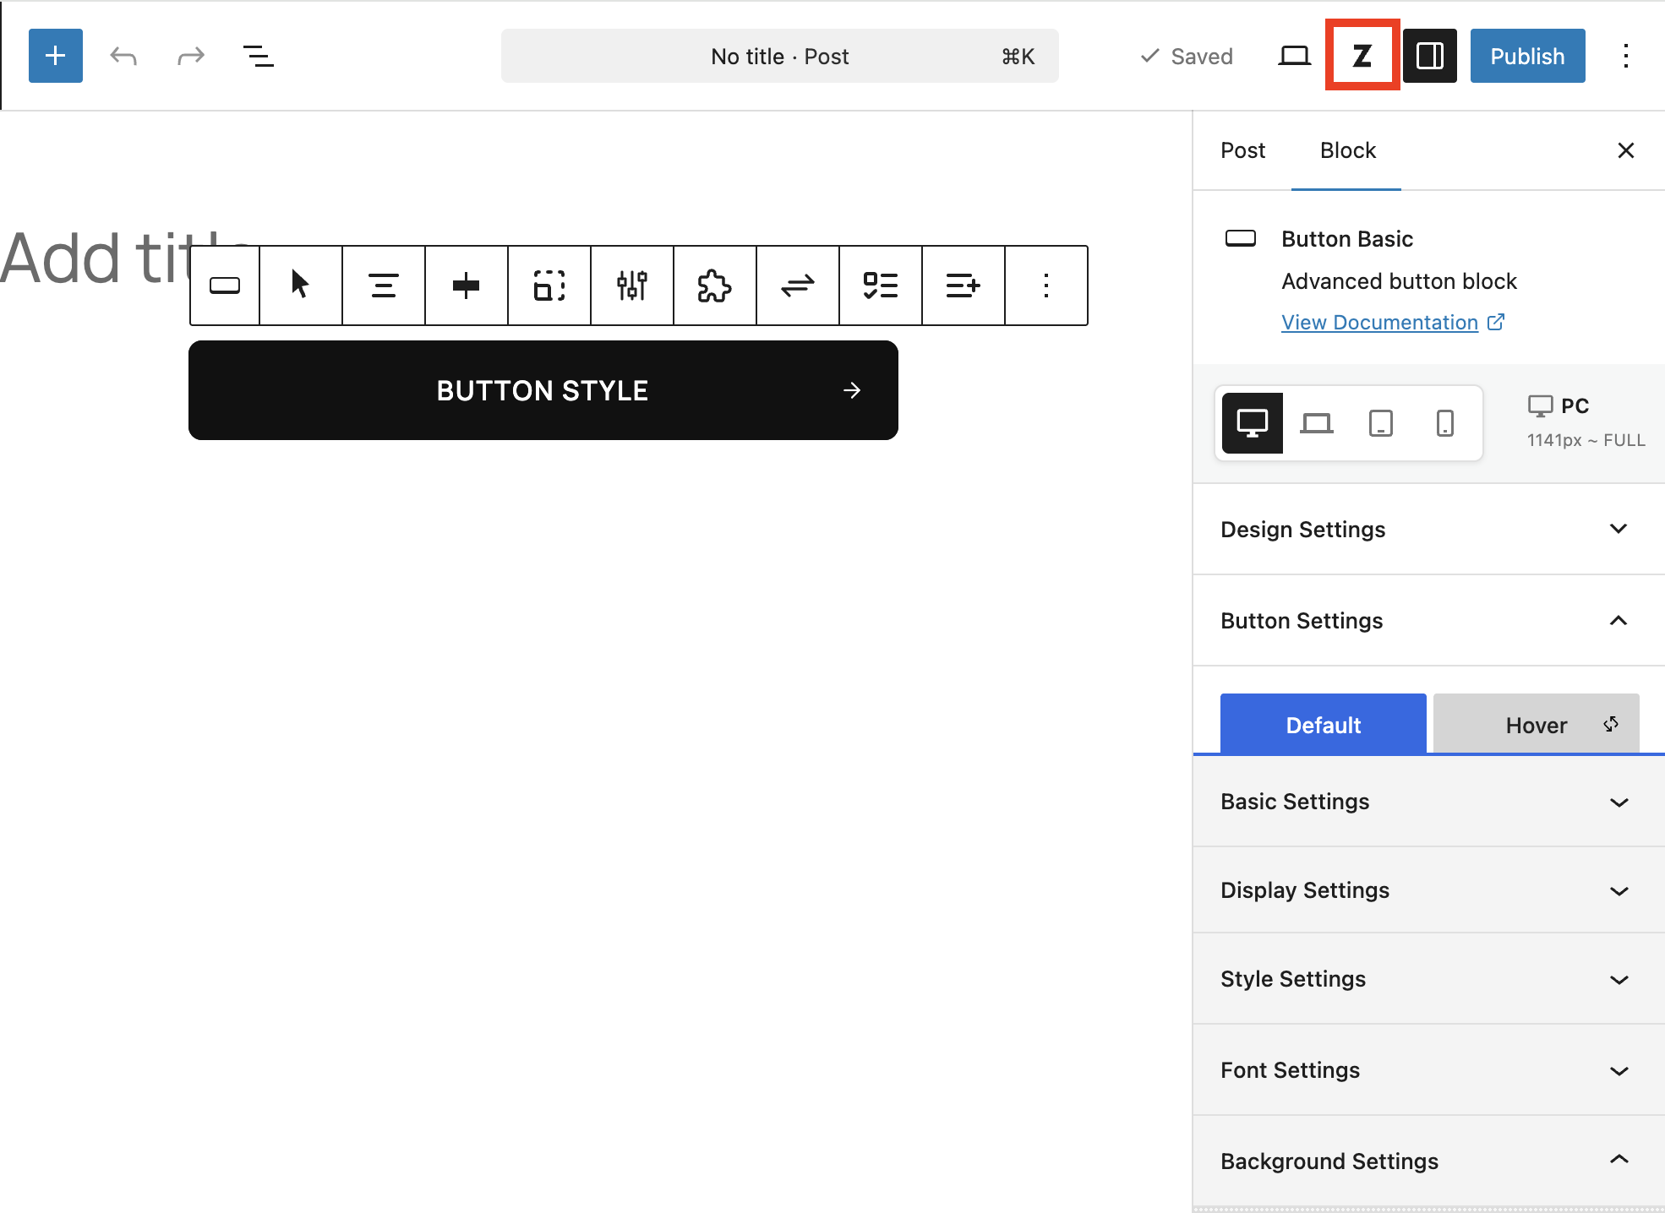Click the Publish button

1527,56
